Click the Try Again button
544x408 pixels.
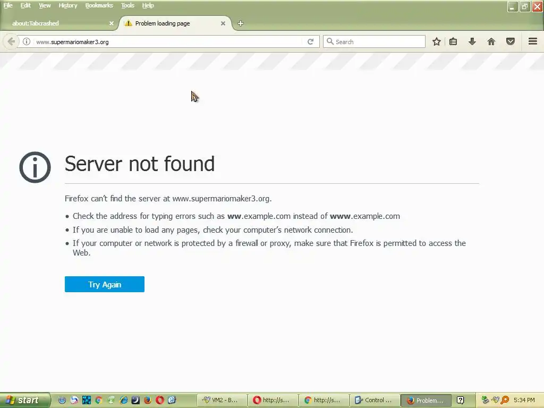click(105, 284)
